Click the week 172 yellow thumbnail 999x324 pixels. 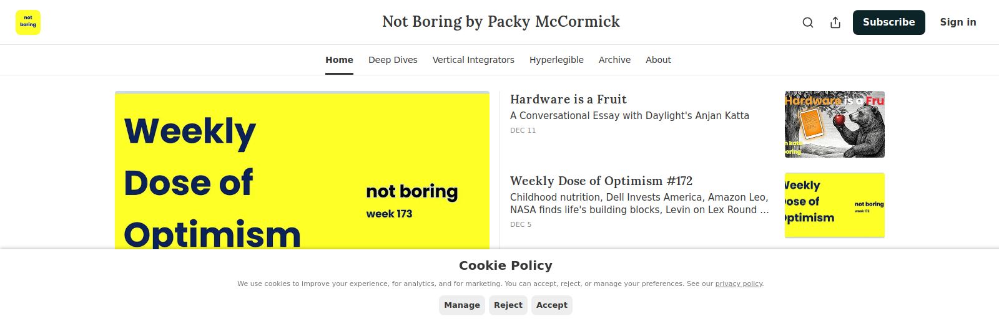click(834, 205)
